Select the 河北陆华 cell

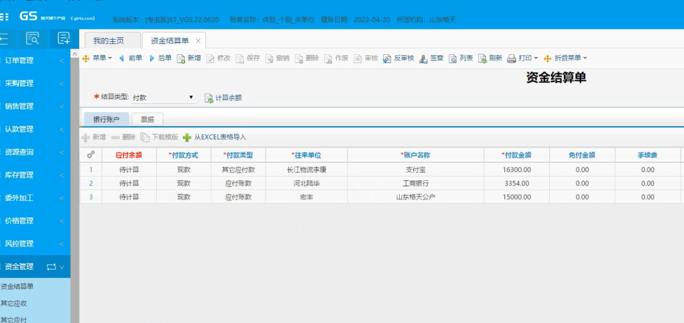306,183
